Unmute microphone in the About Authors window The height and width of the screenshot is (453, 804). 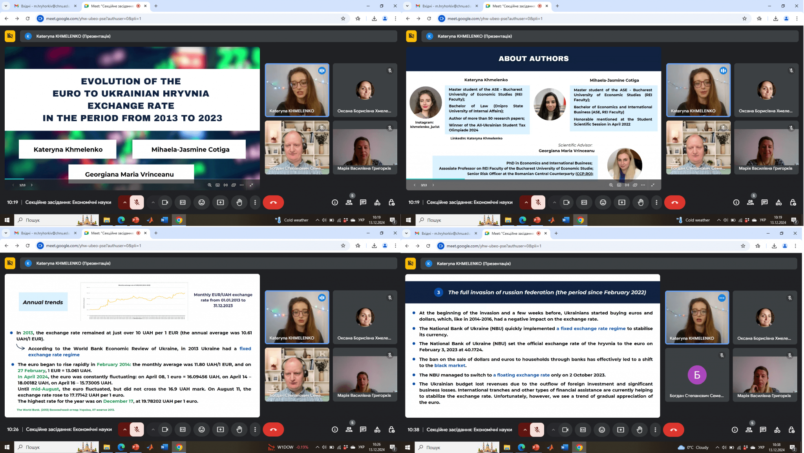click(x=538, y=203)
